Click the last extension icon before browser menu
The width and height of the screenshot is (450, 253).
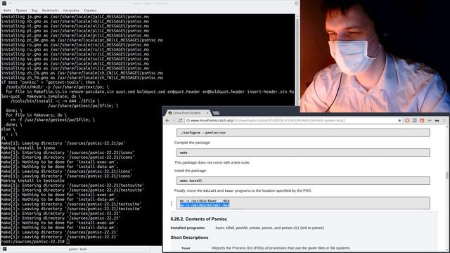(x=437, y=120)
